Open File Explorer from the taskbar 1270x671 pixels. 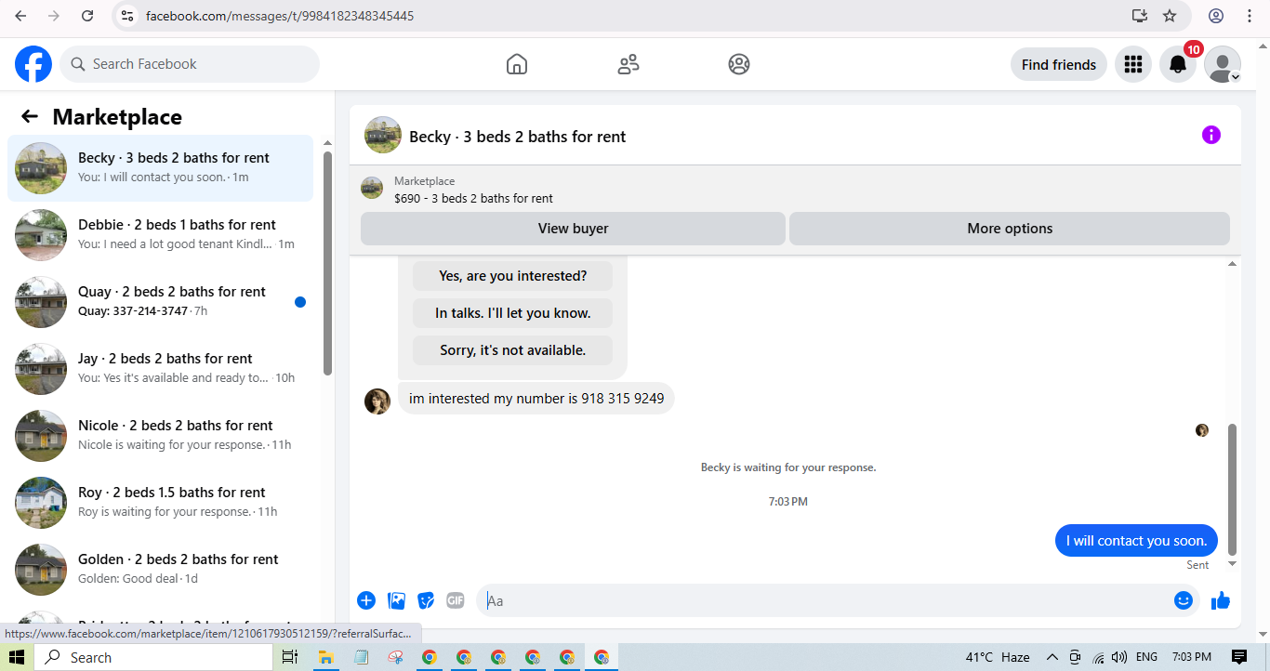(x=326, y=657)
